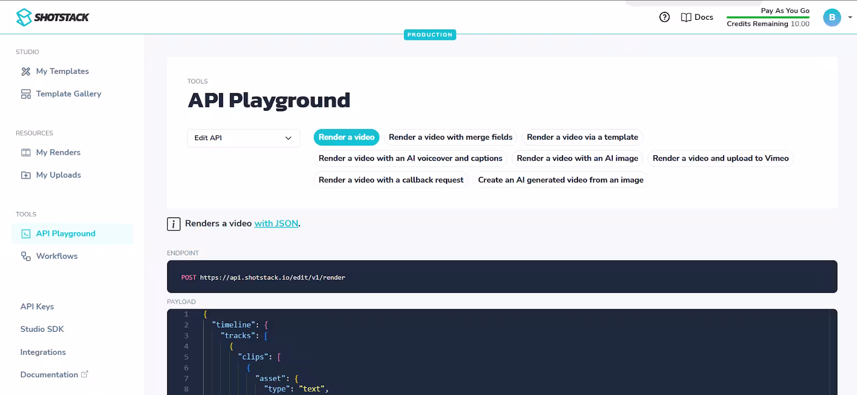
Task: Select Render a video example
Action: coord(347,138)
